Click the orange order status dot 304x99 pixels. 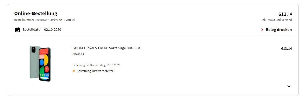point(74,71)
